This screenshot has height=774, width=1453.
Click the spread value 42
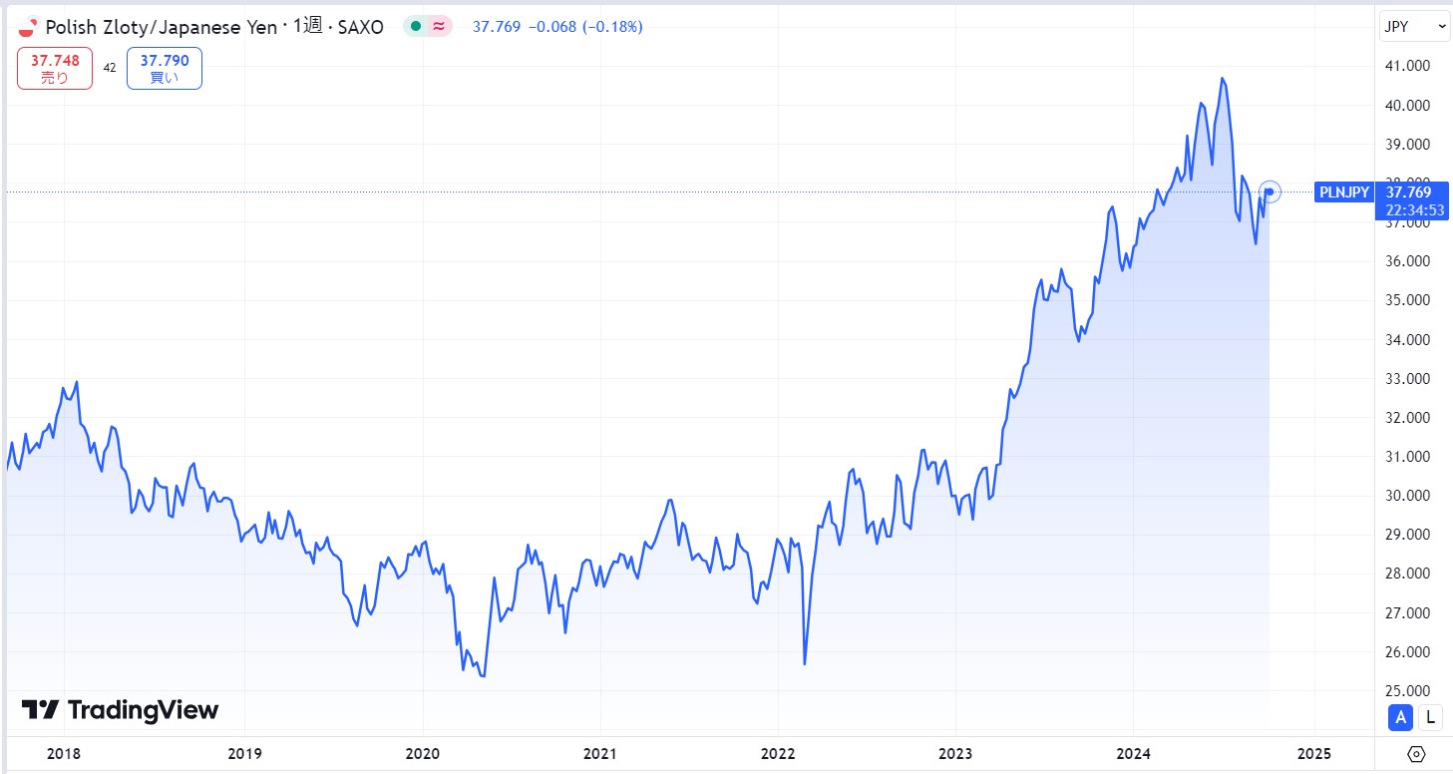(x=110, y=68)
